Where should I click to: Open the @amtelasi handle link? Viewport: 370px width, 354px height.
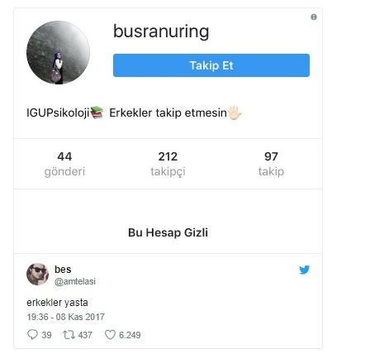click(75, 281)
